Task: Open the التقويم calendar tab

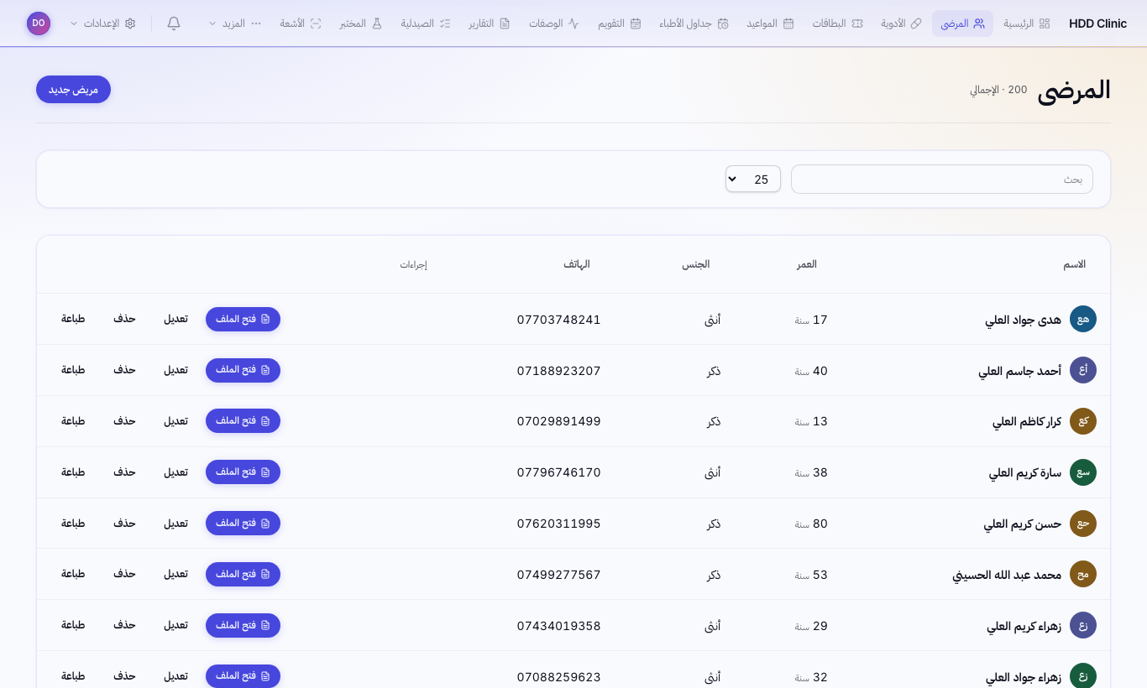Action: (x=620, y=23)
